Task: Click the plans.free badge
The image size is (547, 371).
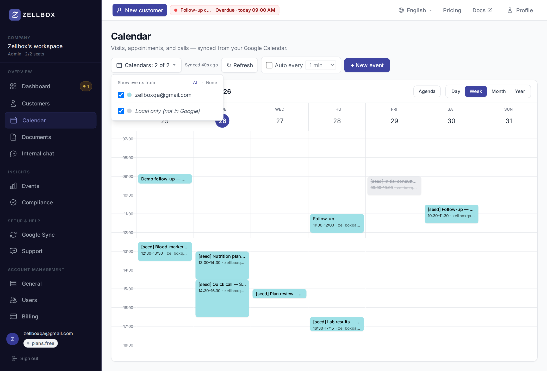Action: (41, 343)
